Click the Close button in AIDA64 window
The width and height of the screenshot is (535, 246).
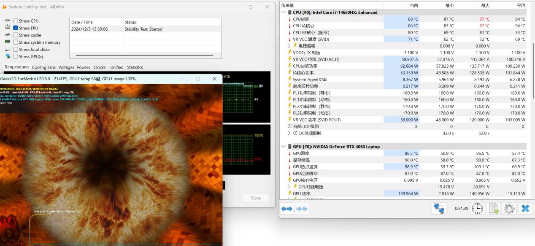[256, 198]
